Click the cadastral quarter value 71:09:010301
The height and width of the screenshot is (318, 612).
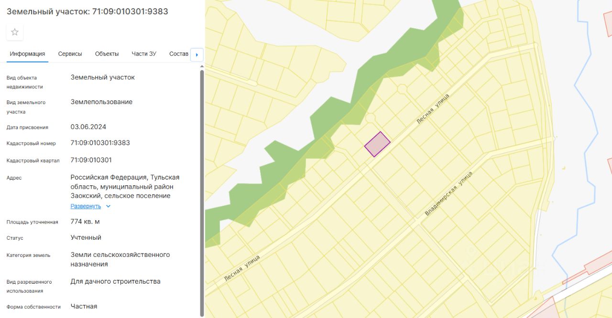pos(91,160)
